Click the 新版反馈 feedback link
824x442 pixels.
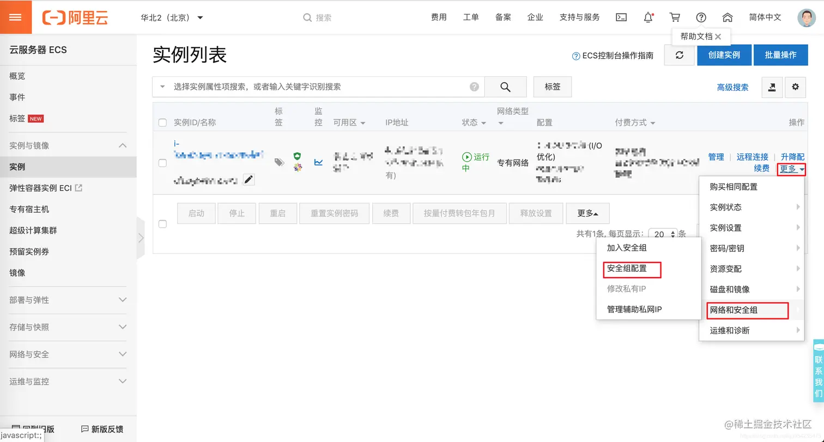102,429
